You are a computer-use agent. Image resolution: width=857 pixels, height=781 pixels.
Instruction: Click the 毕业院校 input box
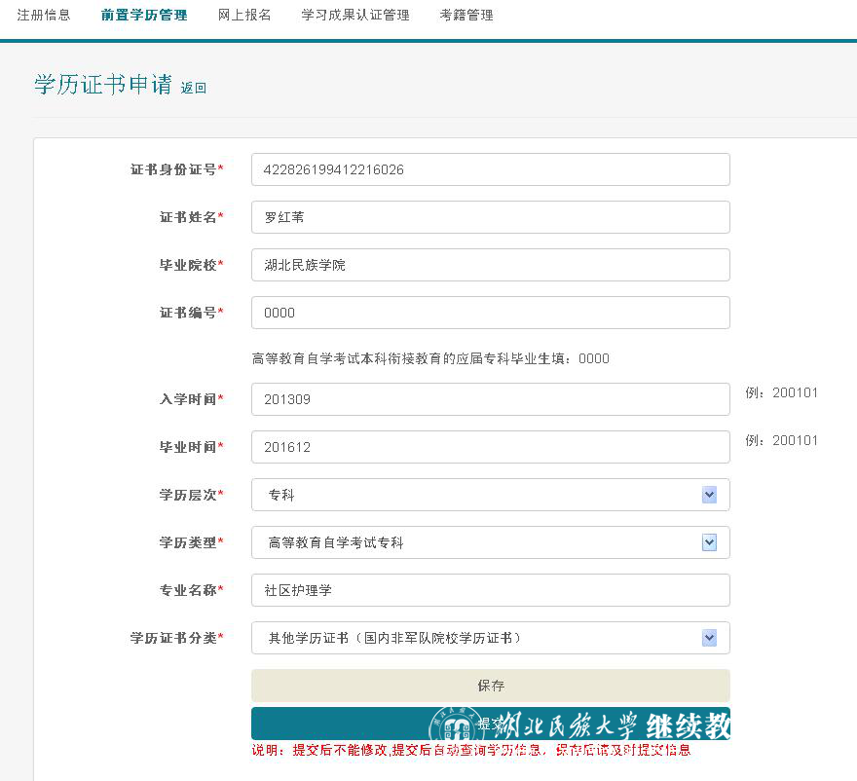click(x=490, y=265)
